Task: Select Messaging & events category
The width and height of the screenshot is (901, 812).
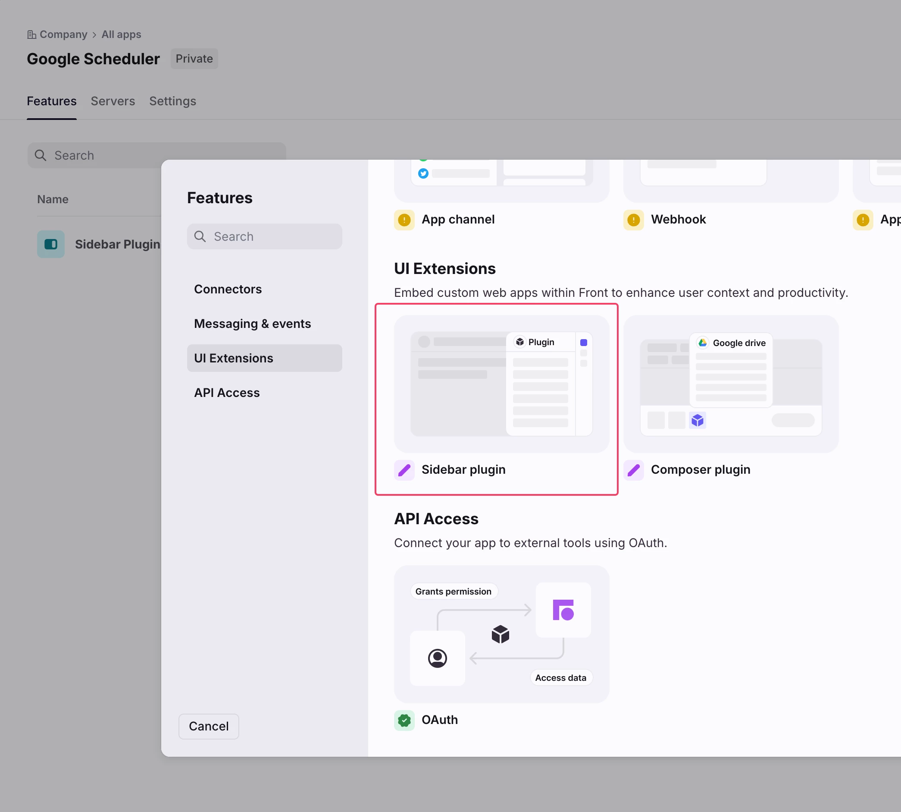Action: pyautogui.click(x=252, y=324)
